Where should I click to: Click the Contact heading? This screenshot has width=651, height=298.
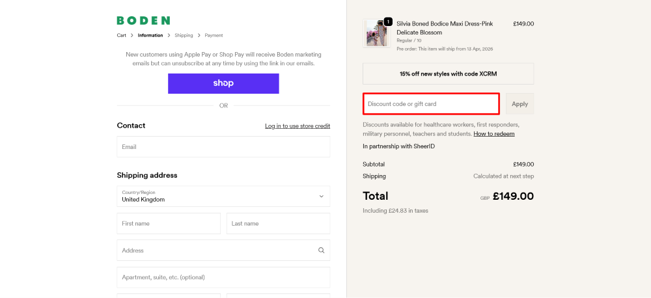132,126
